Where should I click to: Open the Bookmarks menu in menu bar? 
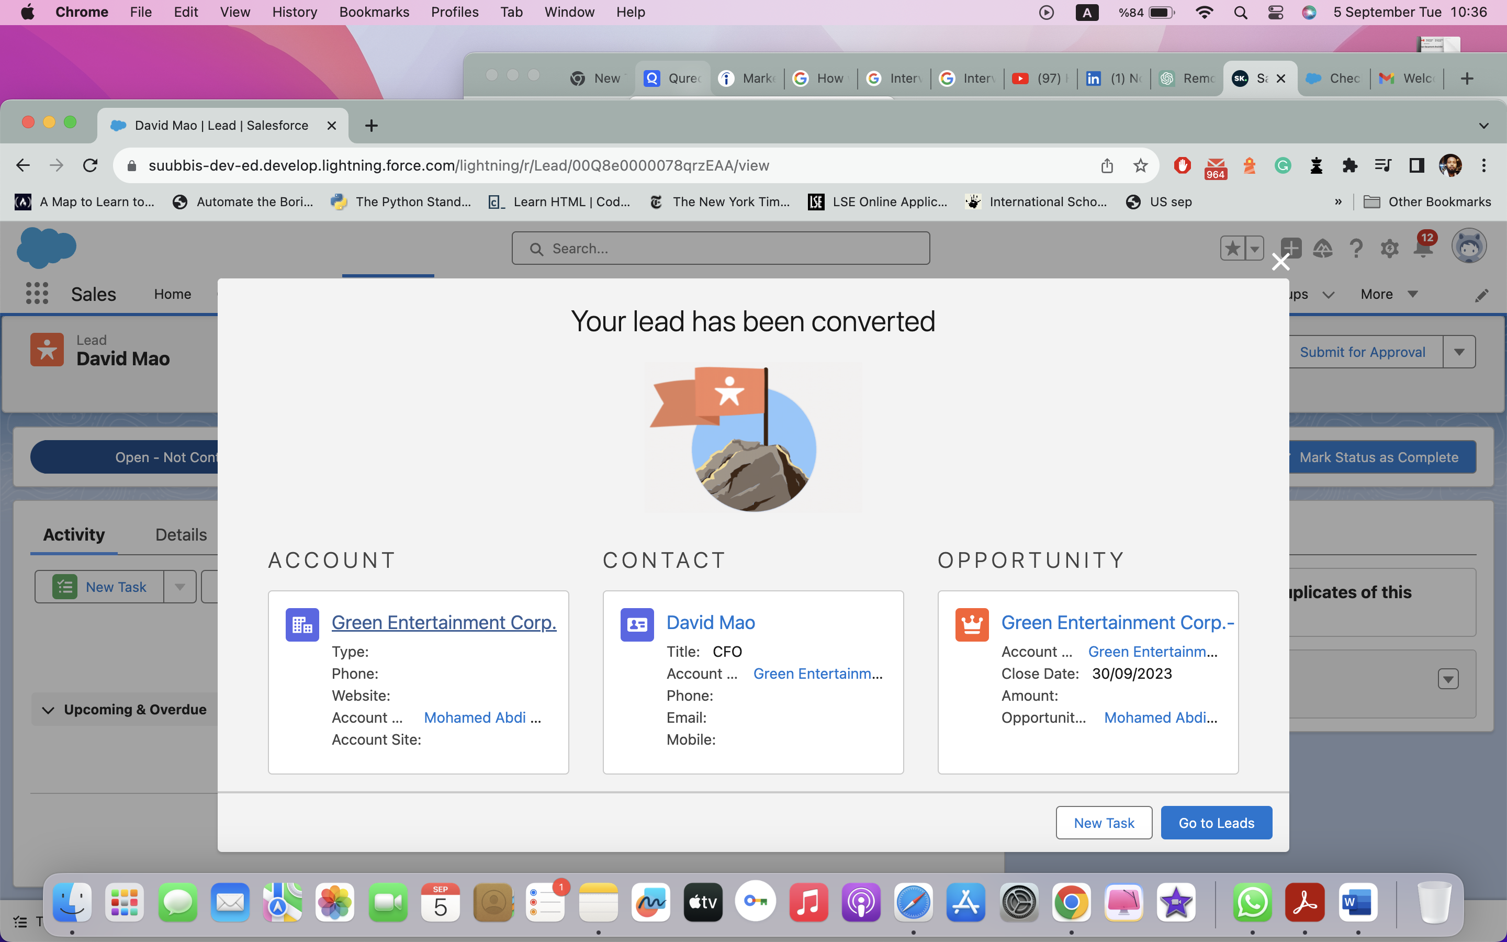point(374,13)
